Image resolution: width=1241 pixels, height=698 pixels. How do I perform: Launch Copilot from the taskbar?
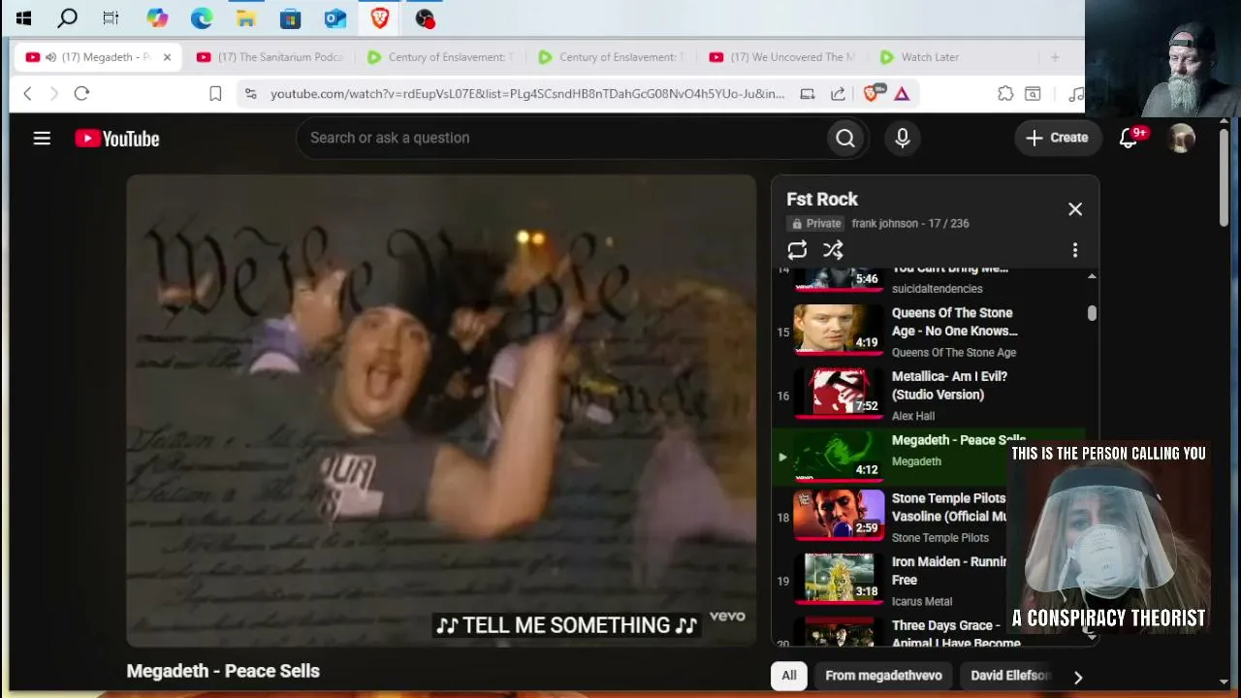[x=157, y=17]
